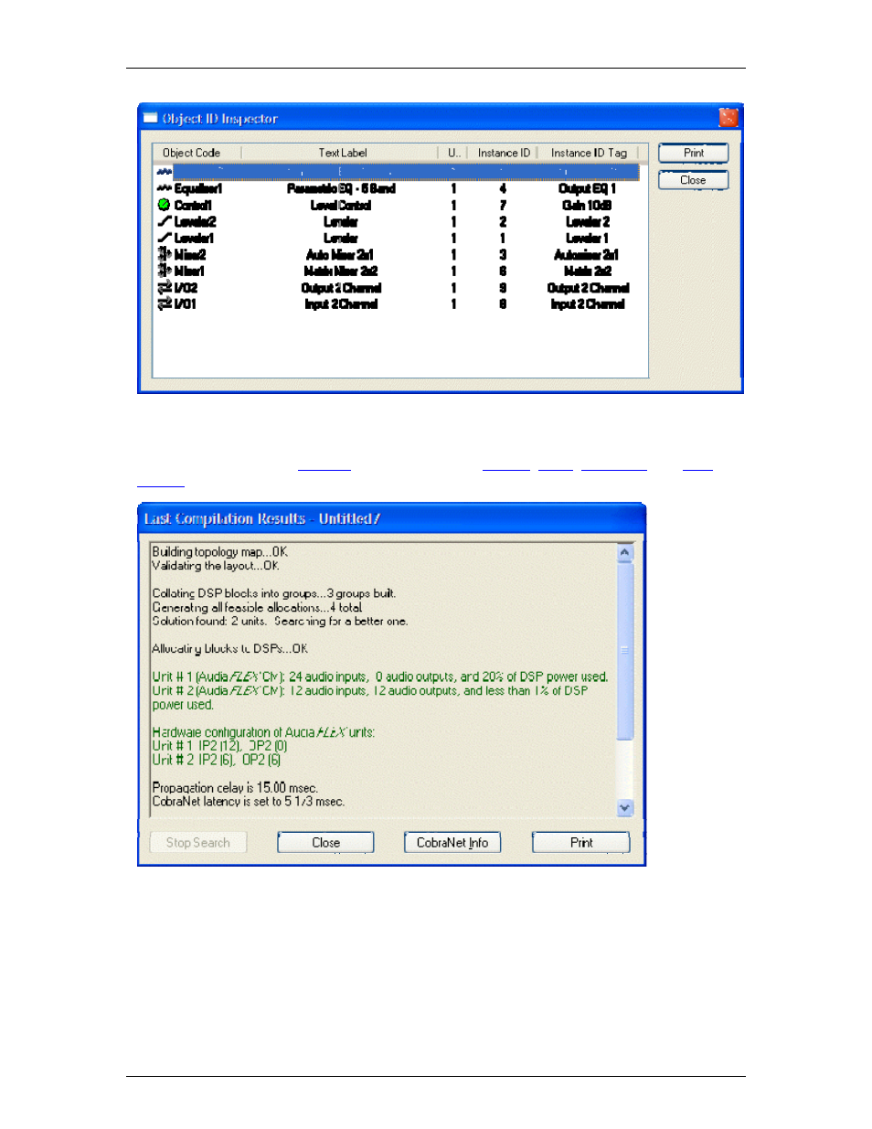Print the Object ID Inspector list

694,154
